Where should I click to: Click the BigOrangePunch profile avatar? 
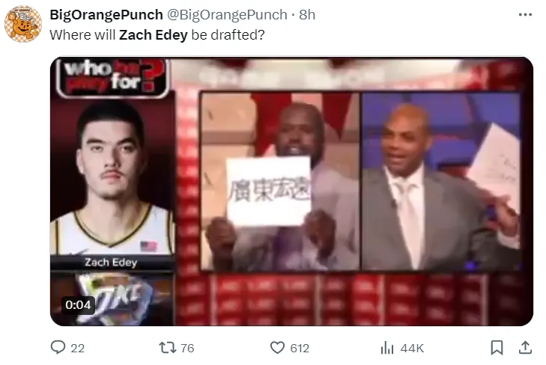click(23, 24)
